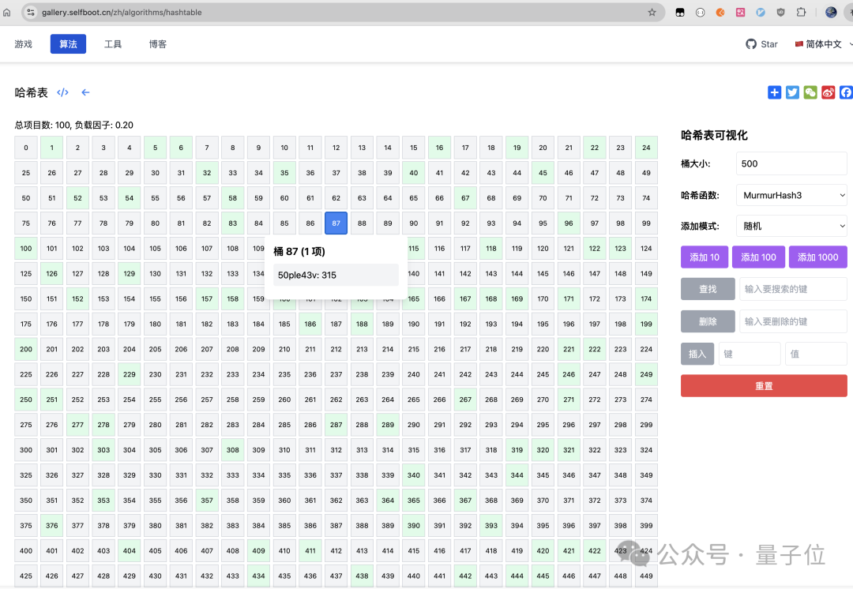Open the blue plus share icon
853x589 pixels.
point(774,92)
